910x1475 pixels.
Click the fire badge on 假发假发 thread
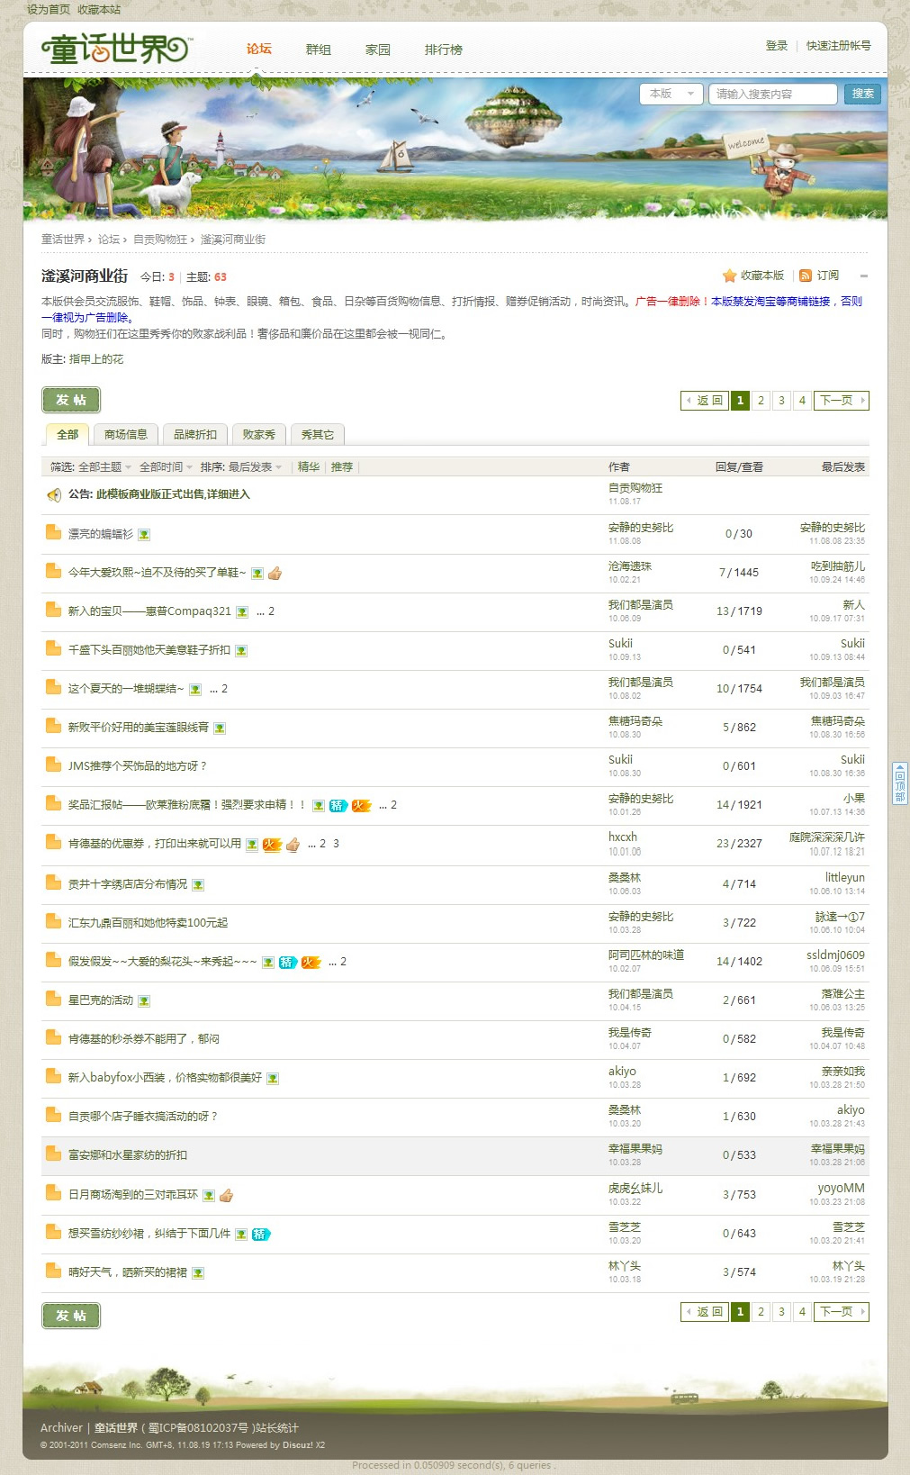tap(311, 963)
